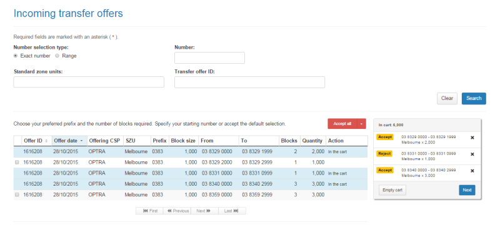The height and width of the screenshot is (237, 500).
Task: Go to First page in pagination
Action: click(149, 211)
